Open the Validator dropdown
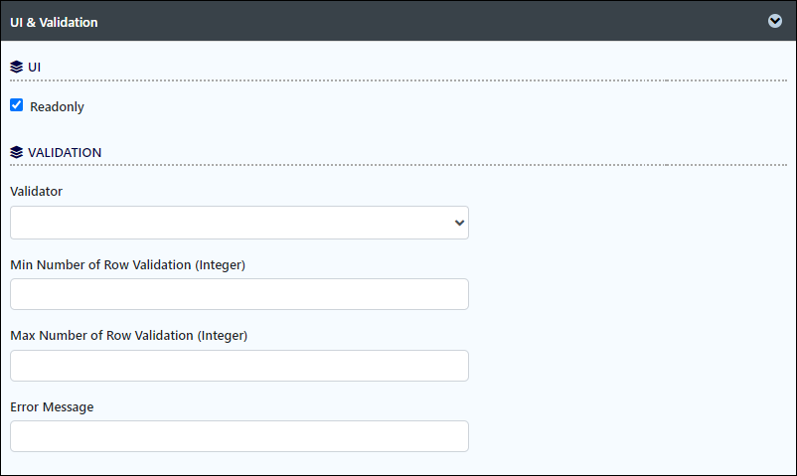Screen dimensions: 797x476 [239, 223]
